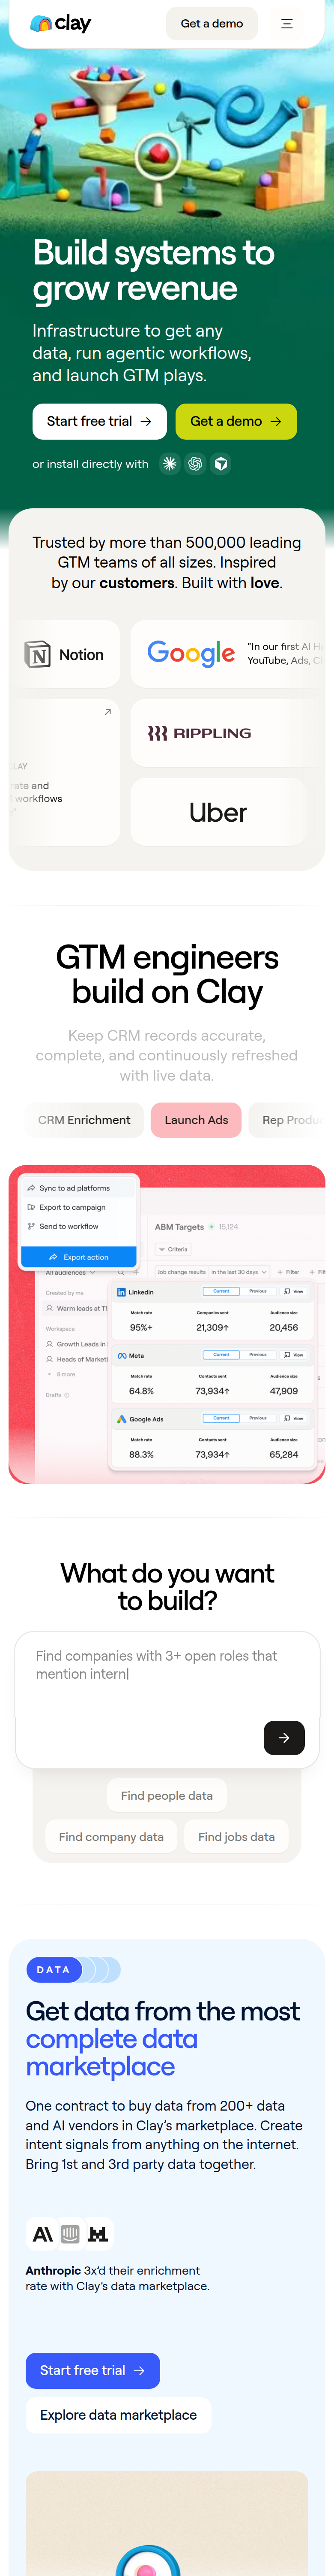Install via the Claude asterisk icon
This screenshot has width=334, height=2576.
170,464
